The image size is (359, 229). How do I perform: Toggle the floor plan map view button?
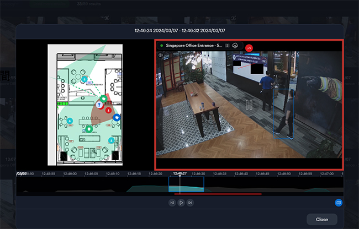click(339, 203)
